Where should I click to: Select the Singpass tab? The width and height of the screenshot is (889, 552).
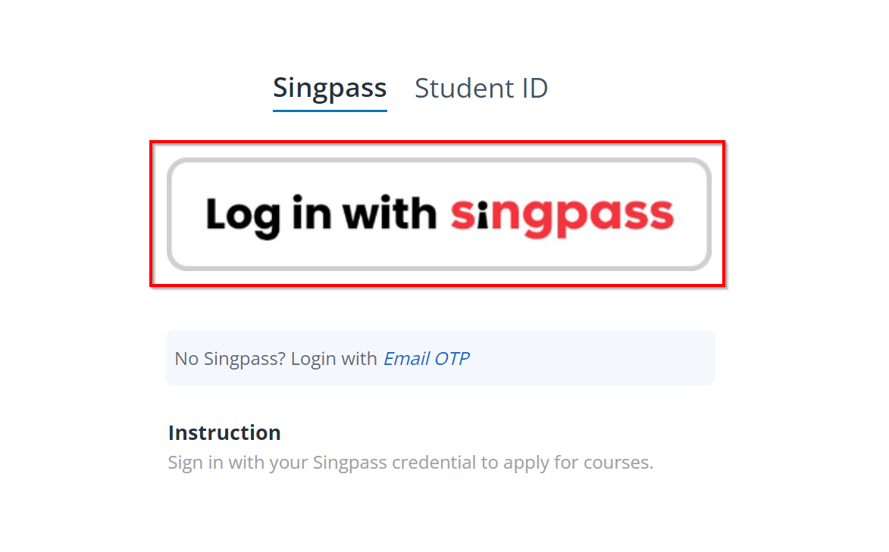point(329,88)
